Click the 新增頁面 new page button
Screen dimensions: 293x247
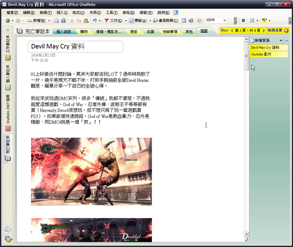260,41
